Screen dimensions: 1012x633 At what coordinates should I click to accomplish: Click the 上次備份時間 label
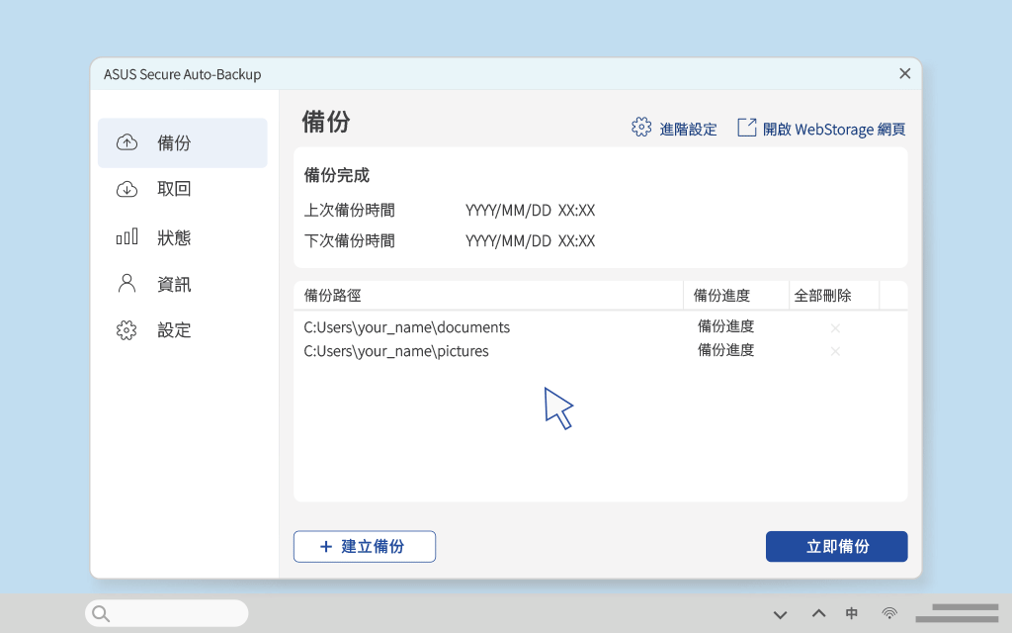coord(349,210)
